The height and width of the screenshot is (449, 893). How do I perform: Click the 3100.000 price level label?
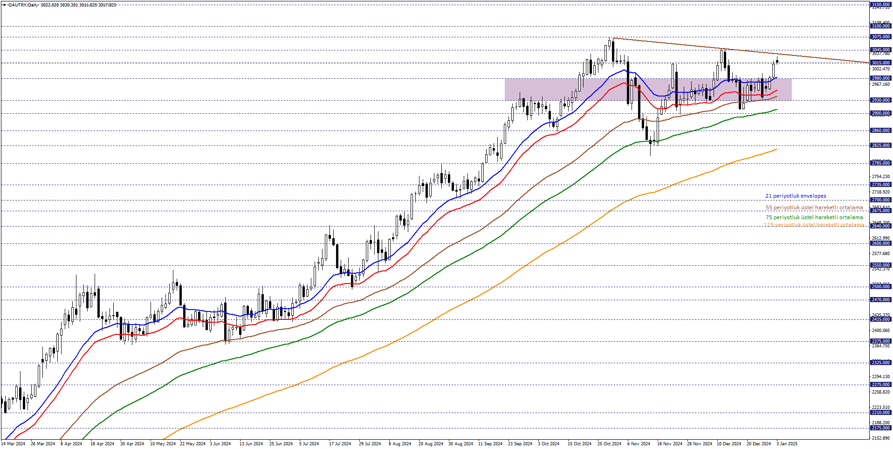pos(881,26)
